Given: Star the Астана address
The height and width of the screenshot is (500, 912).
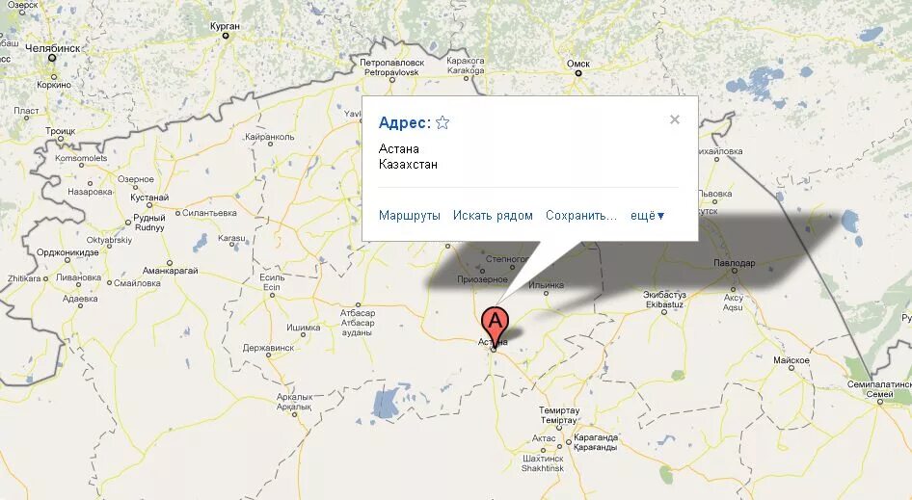Looking at the screenshot, I should [443, 122].
